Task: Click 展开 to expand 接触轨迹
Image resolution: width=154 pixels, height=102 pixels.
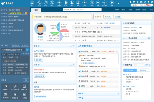Action: [148, 65]
